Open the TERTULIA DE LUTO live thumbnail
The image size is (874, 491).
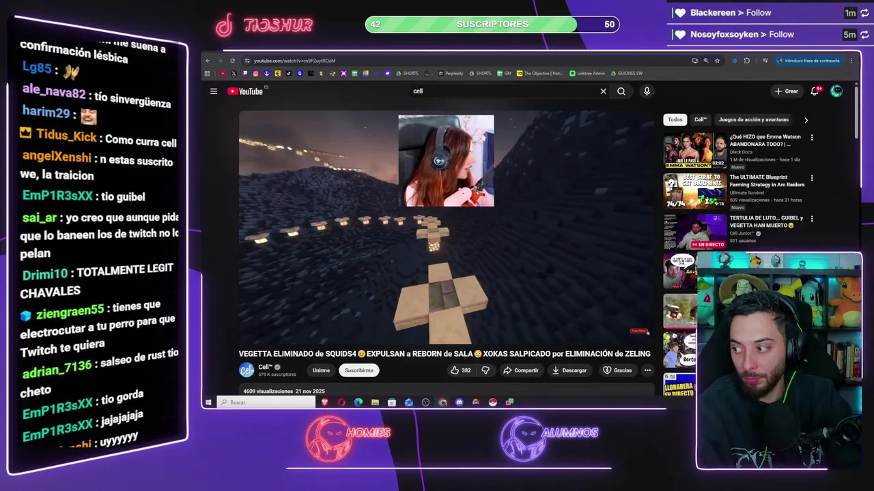(695, 232)
